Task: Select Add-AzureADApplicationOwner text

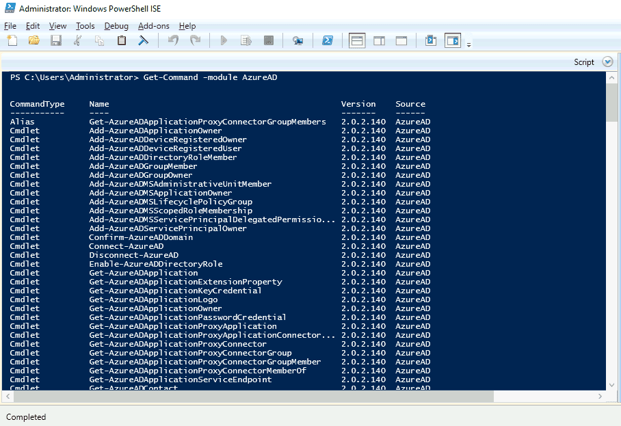Action: [x=155, y=131]
